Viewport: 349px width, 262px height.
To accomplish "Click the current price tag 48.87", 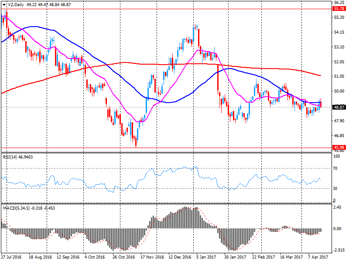I will pyautogui.click(x=339, y=107).
